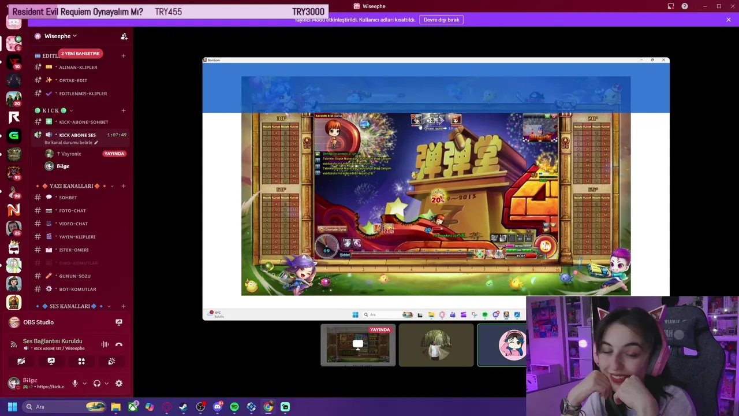Add a channel to the SES KANALLARI category
This screenshot has height=416, width=739.
pyautogui.click(x=124, y=306)
